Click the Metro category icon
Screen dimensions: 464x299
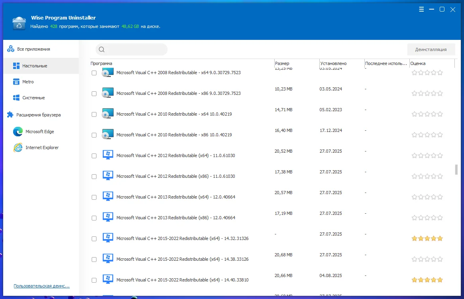(16, 82)
